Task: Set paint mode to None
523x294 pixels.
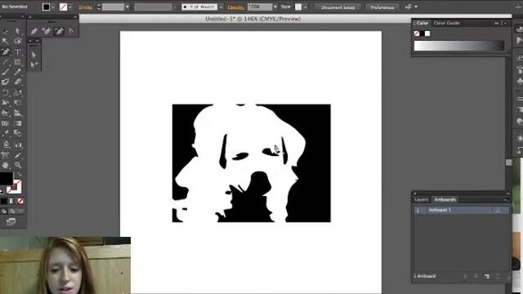Action: tap(20, 201)
